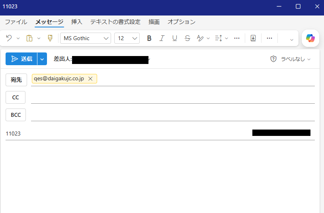Click the CC input field
324x213 pixels.
coord(173,97)
